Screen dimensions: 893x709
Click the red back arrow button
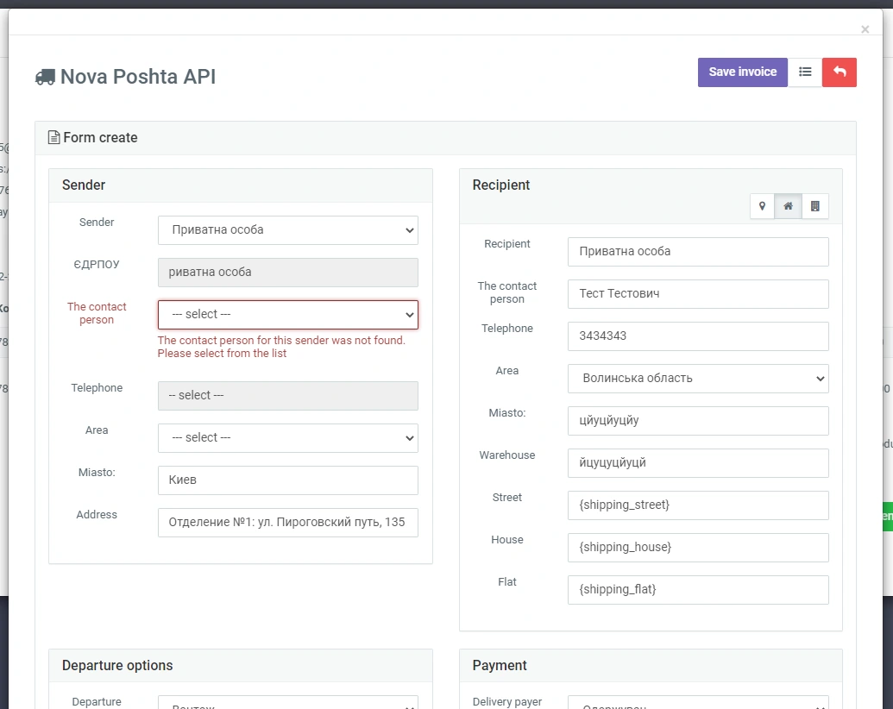pos(840,72)
